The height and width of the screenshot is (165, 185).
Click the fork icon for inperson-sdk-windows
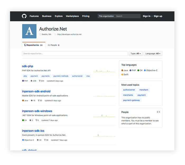coord(36,120)
